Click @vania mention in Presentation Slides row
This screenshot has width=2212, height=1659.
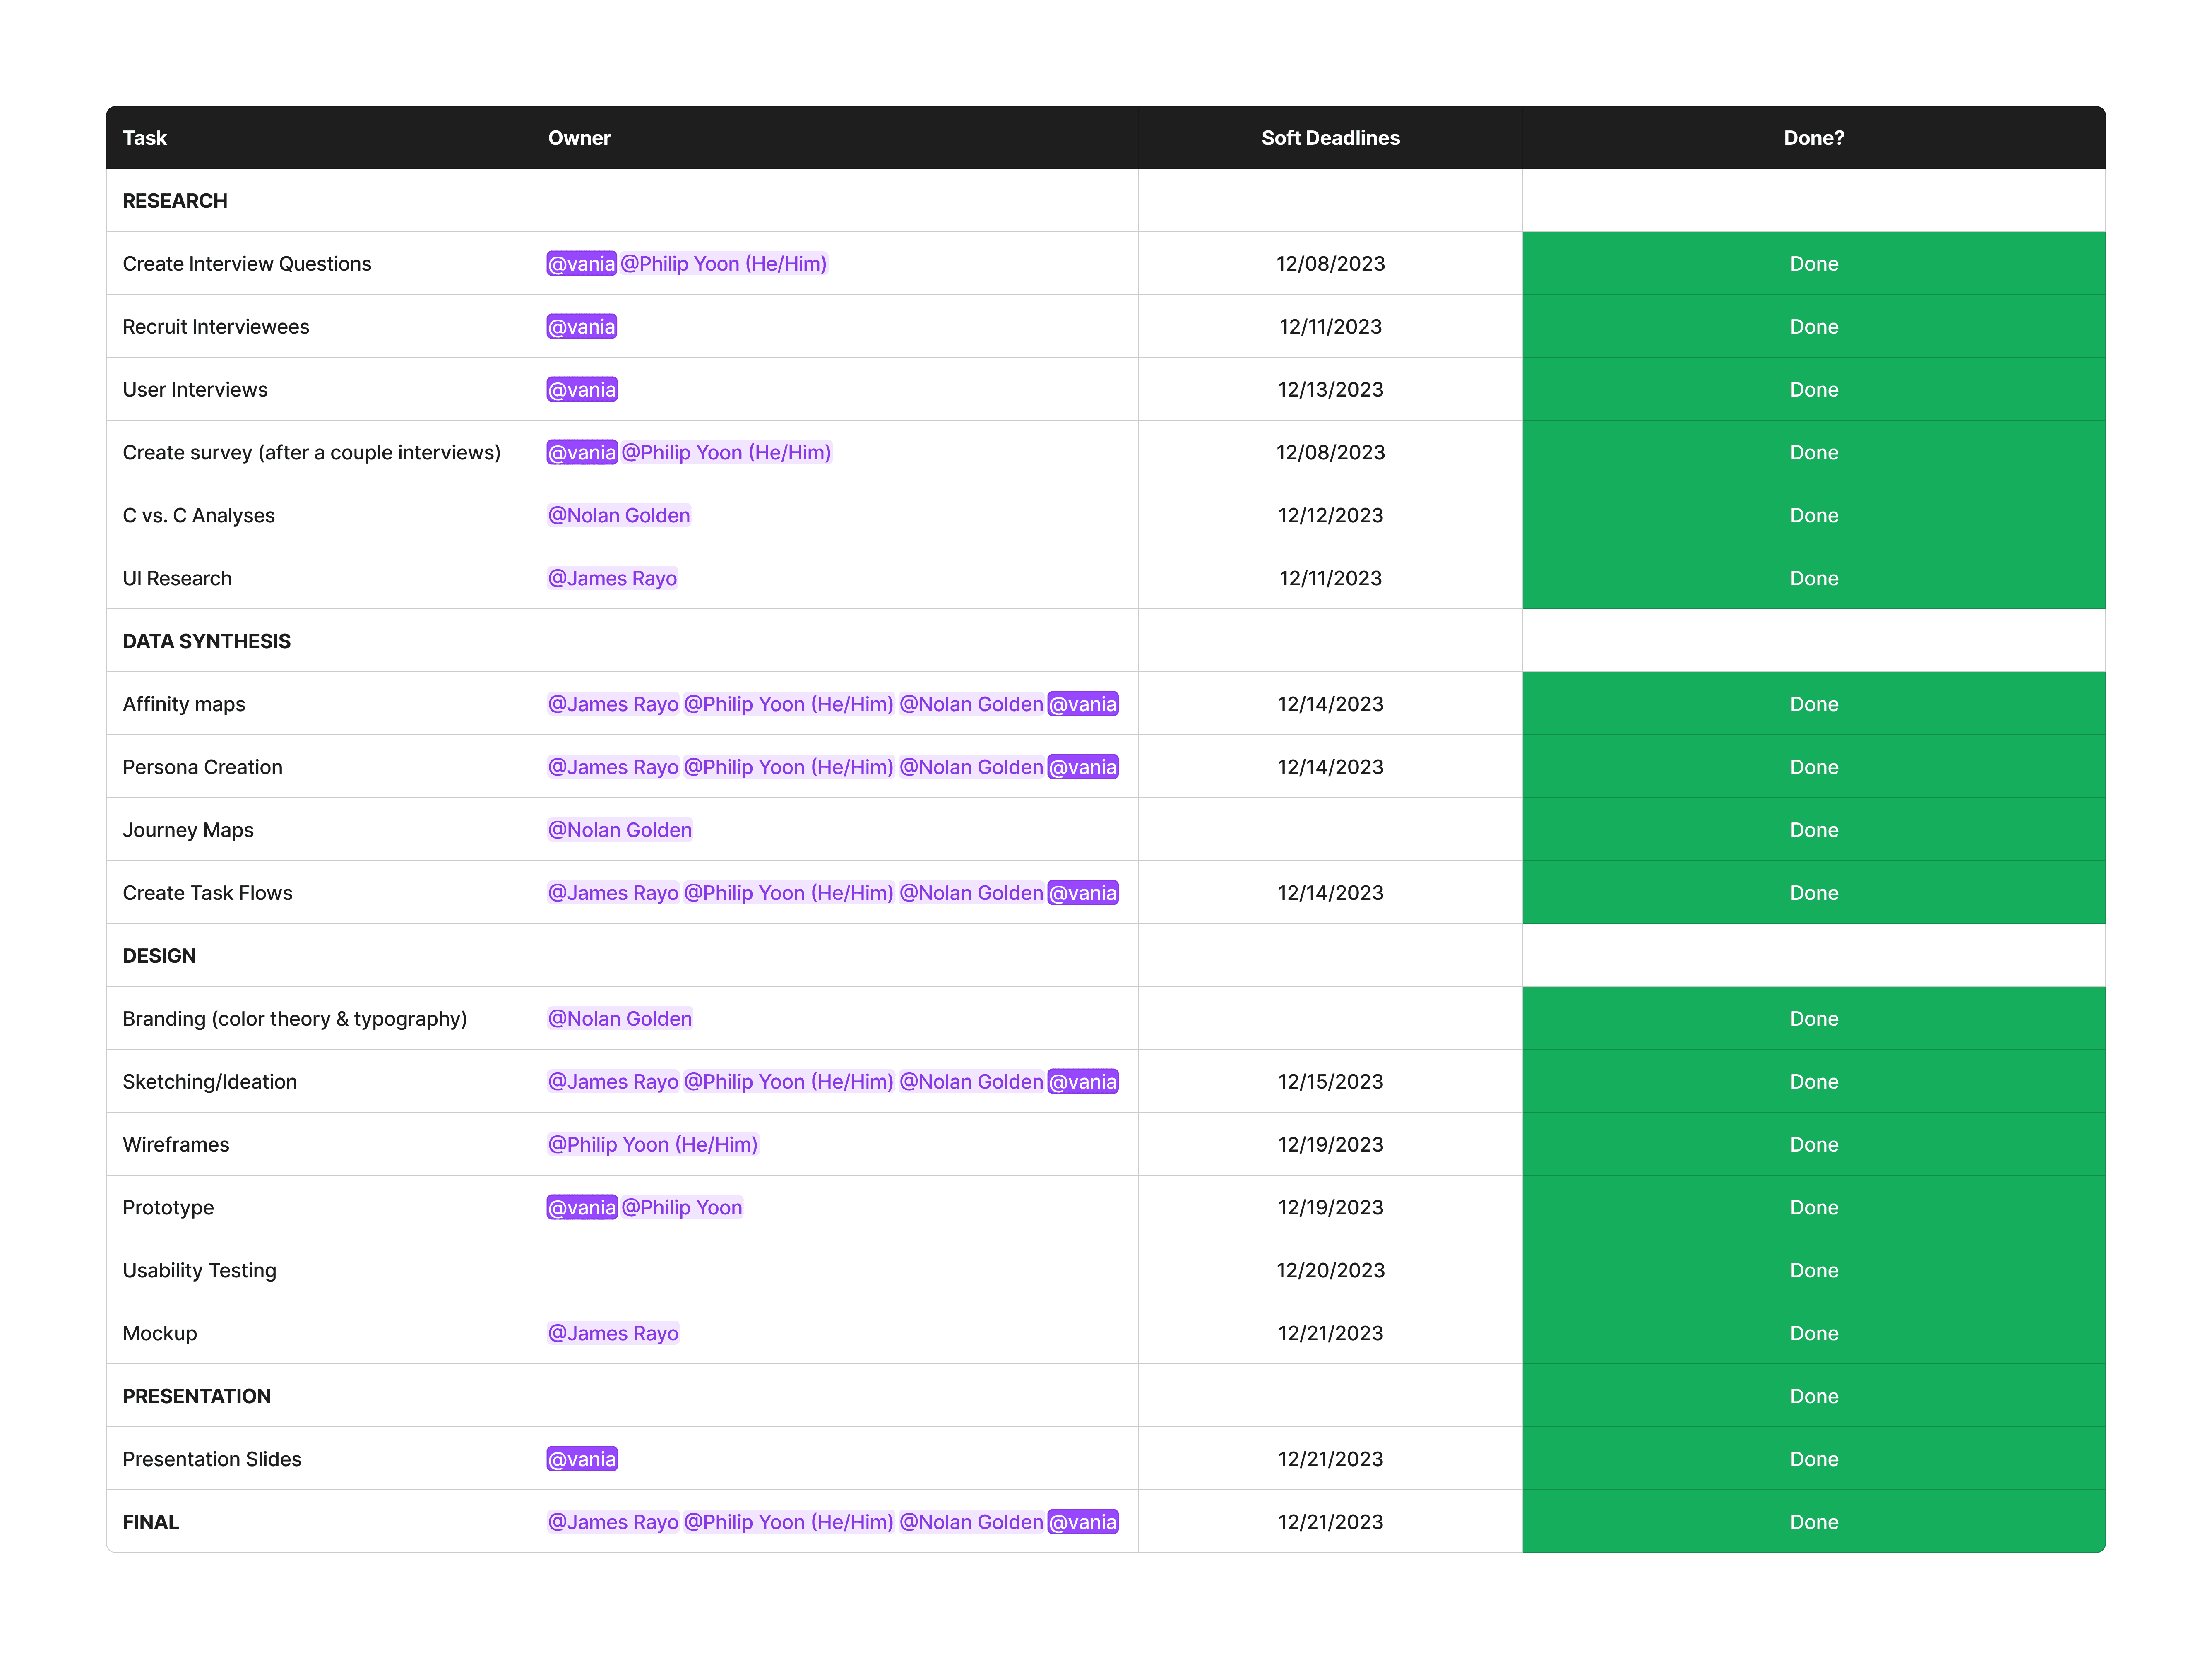click(581, 1460)
